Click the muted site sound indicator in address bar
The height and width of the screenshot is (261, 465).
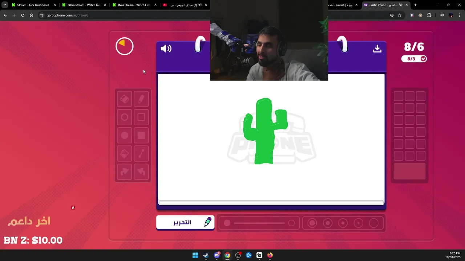[x=392, y=15]
